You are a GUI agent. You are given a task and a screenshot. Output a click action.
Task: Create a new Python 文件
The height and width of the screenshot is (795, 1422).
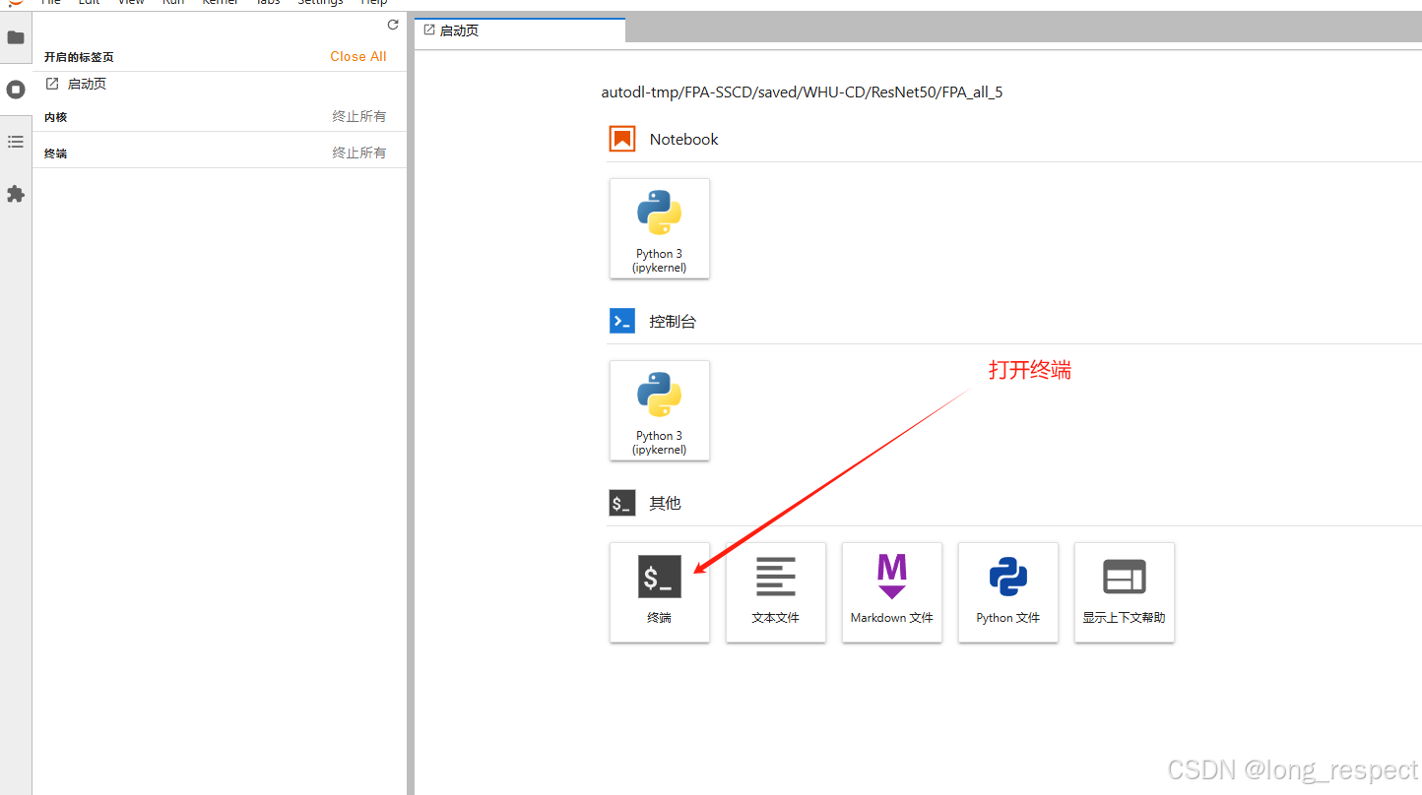[x=1008, y=592]
